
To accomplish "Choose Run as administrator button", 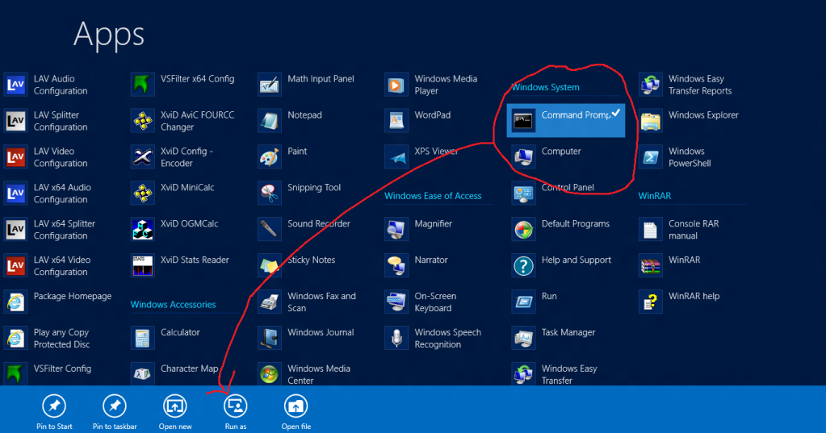I will (x=236, y=412).
